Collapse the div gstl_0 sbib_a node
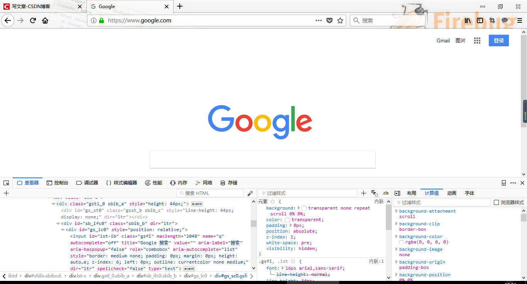The width and height of the screenshot is (527, 284). [54, 204]
